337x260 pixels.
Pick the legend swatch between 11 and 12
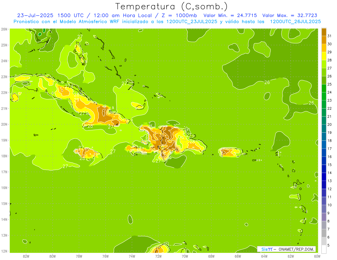tap(324, 193)
